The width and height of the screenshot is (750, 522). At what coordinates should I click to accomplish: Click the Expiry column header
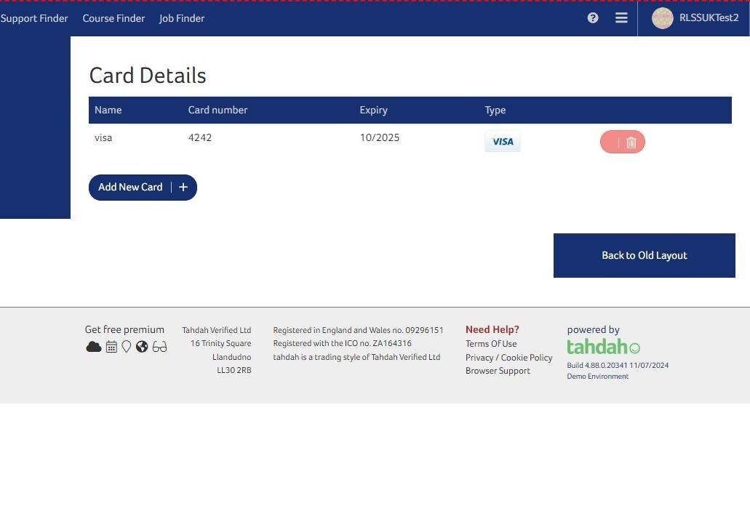(x=374, y=110)
